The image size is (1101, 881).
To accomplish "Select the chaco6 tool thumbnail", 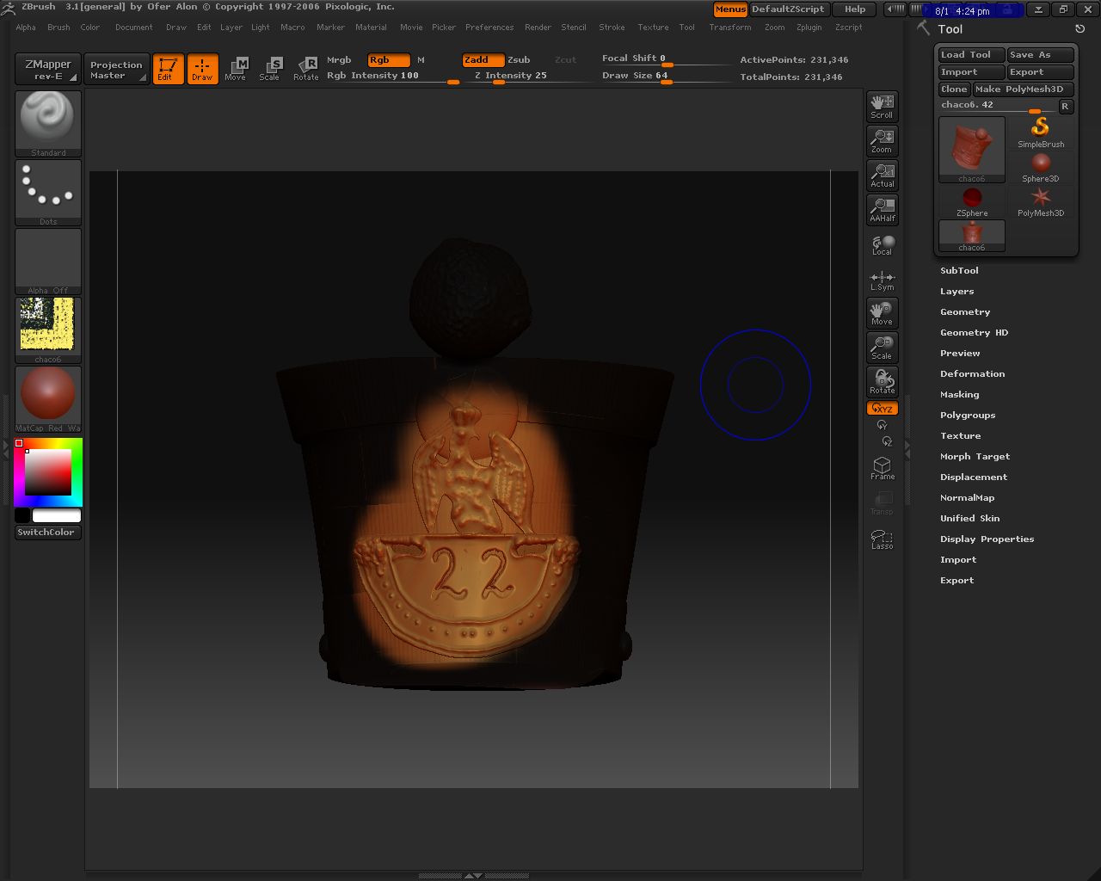I will [x=971, y=146].
